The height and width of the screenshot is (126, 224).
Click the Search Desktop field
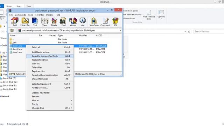point(209,31)
